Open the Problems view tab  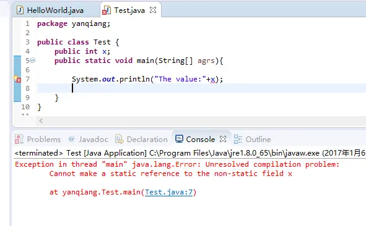tap(43, 139)
